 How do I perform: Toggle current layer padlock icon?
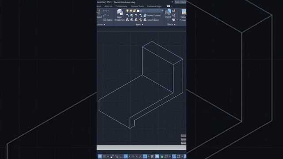[x=134, y=11]
